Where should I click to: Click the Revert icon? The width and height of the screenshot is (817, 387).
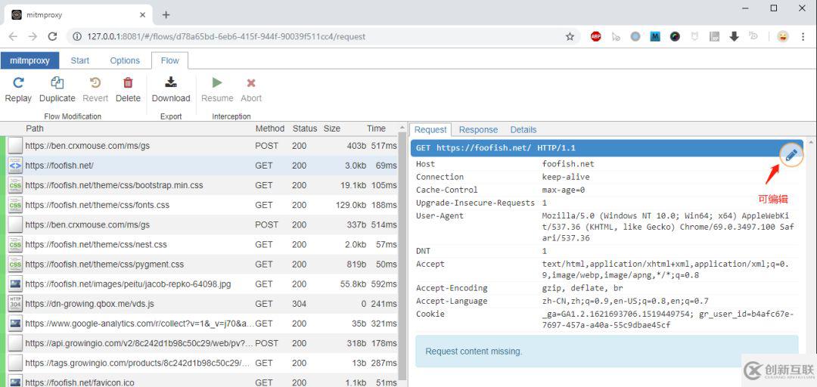point(95,82)
